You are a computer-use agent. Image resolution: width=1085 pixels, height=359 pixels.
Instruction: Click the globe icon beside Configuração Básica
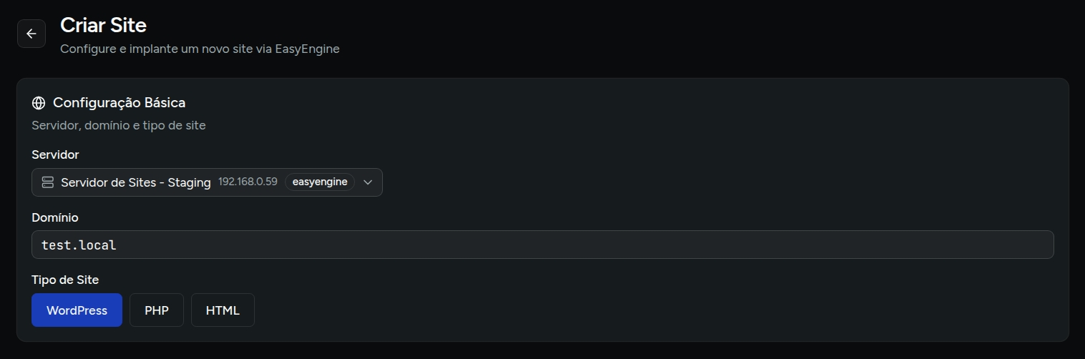pyautogui.click(x=39, y=103)
